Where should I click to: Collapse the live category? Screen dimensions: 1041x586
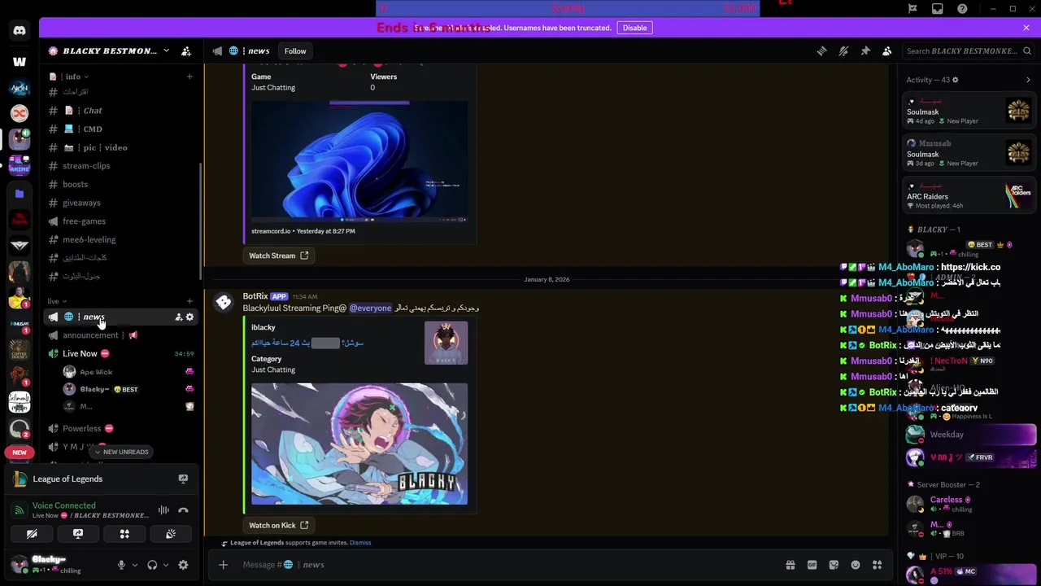(56, 301)
